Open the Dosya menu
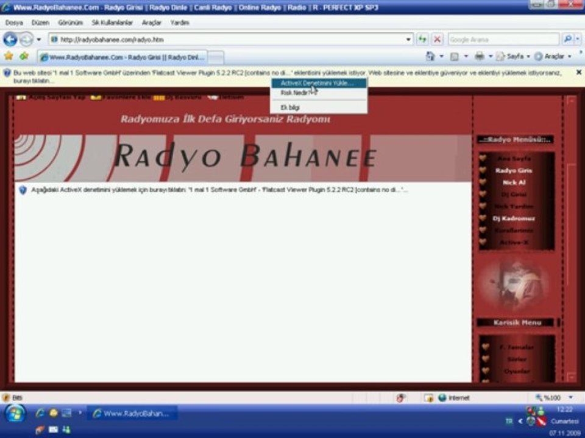Image resolution: width=585 pixels, height=438 pixels. 14,23
